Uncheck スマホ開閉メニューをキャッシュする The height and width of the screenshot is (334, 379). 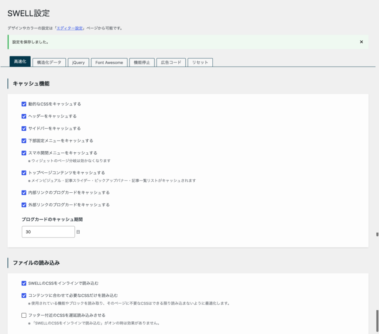click(24, 153)
